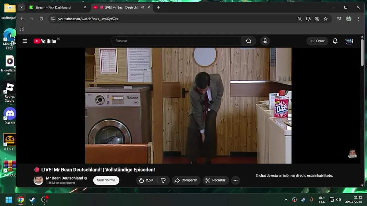
Task: Open the YouTube account avatar menu
Action: pos(349,41)
